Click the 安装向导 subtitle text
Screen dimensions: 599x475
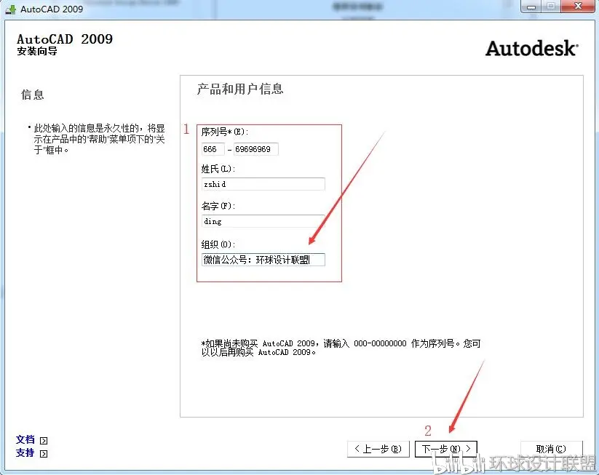37,51
